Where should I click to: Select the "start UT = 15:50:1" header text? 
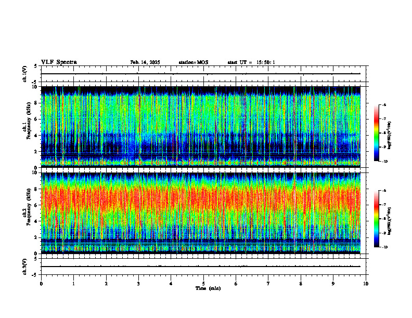[251, 62]
